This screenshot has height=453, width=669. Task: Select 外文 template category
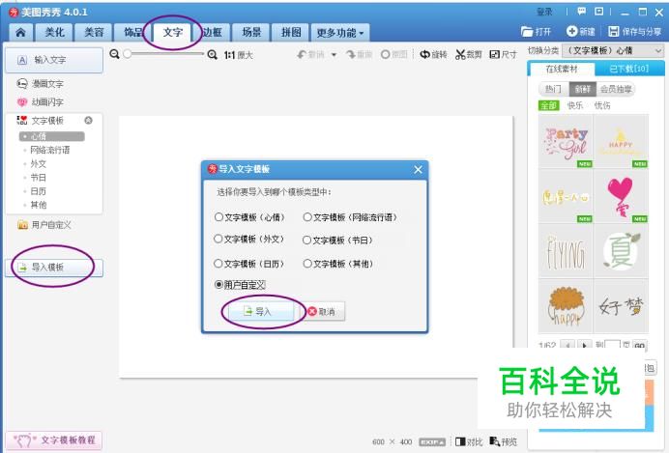(x=39, y=163)
